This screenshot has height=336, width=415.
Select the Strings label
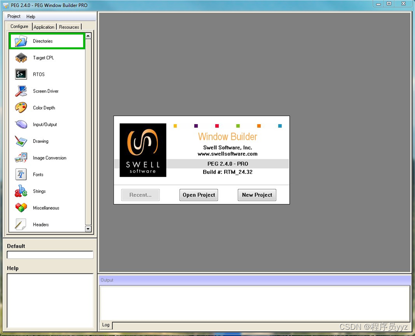tap(39, 191)
